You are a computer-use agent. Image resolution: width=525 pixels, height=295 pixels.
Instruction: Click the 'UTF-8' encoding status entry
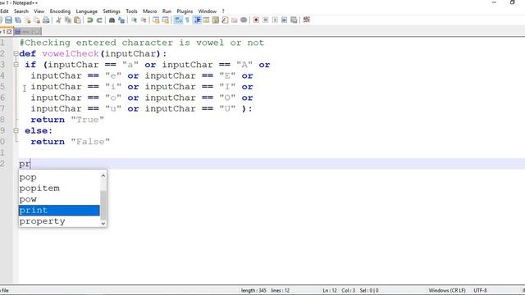point(480,290)
